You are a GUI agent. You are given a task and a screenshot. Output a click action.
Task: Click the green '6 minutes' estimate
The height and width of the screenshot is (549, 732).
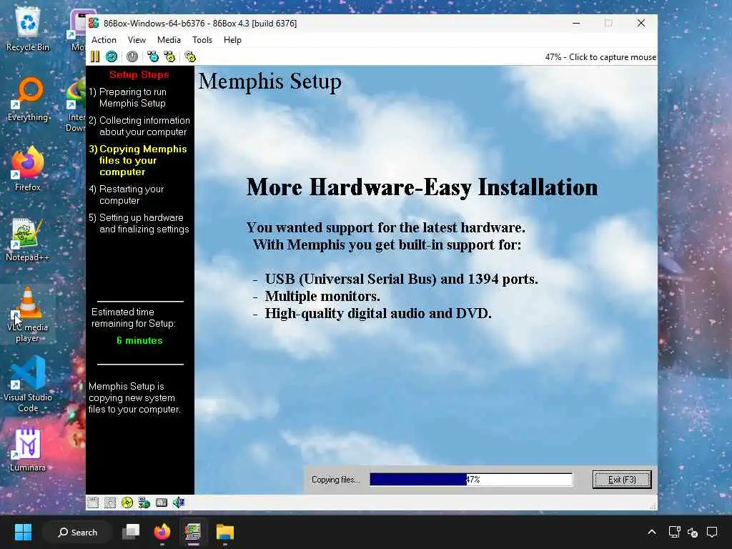(139, 341)
